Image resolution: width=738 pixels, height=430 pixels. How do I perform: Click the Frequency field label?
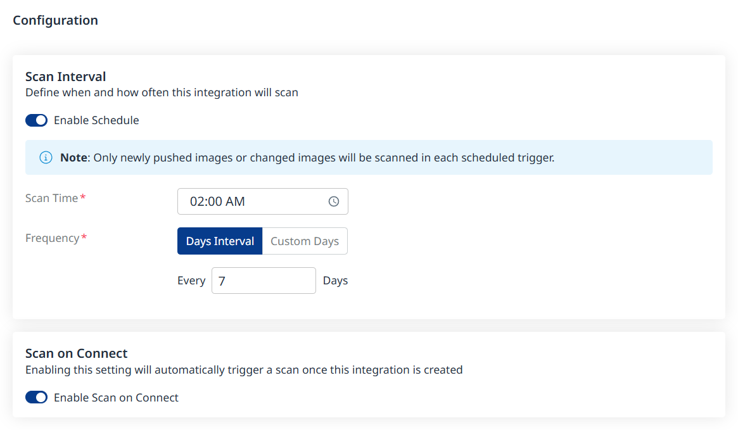click(x=53, y=238)
